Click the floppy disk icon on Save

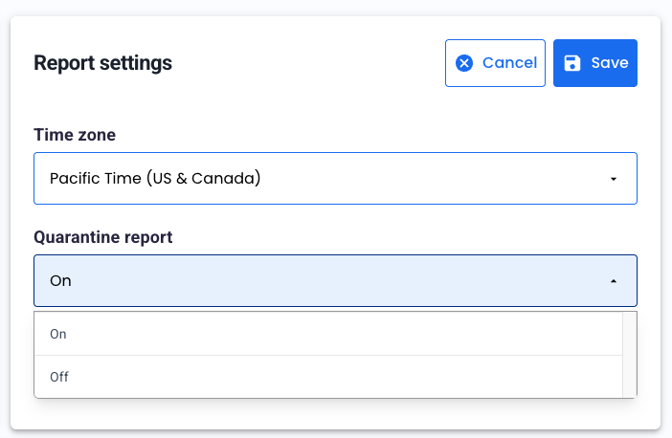(x=571, y=63)
